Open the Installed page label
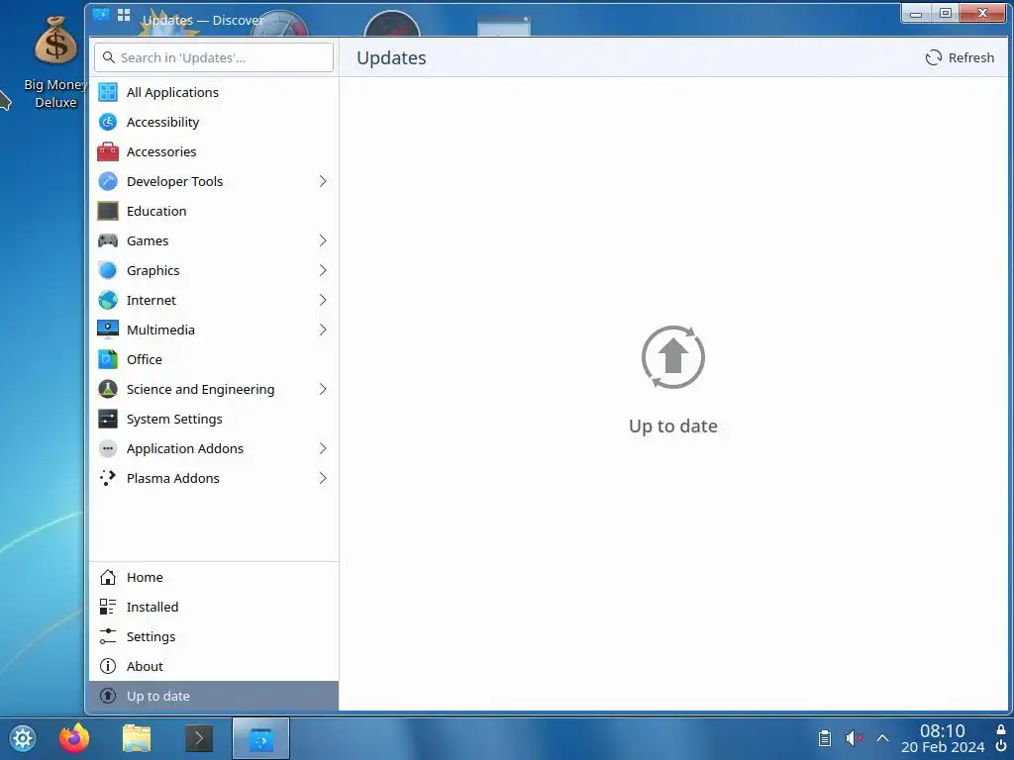Image resolution: width=1014 pixels, height=760 pixels. (152, 607)
